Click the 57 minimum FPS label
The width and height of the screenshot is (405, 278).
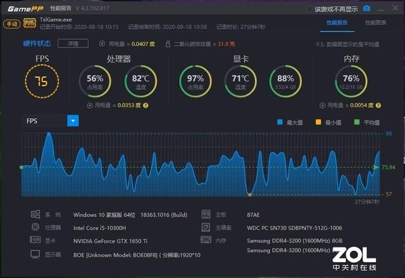click(x=389, y=194)
